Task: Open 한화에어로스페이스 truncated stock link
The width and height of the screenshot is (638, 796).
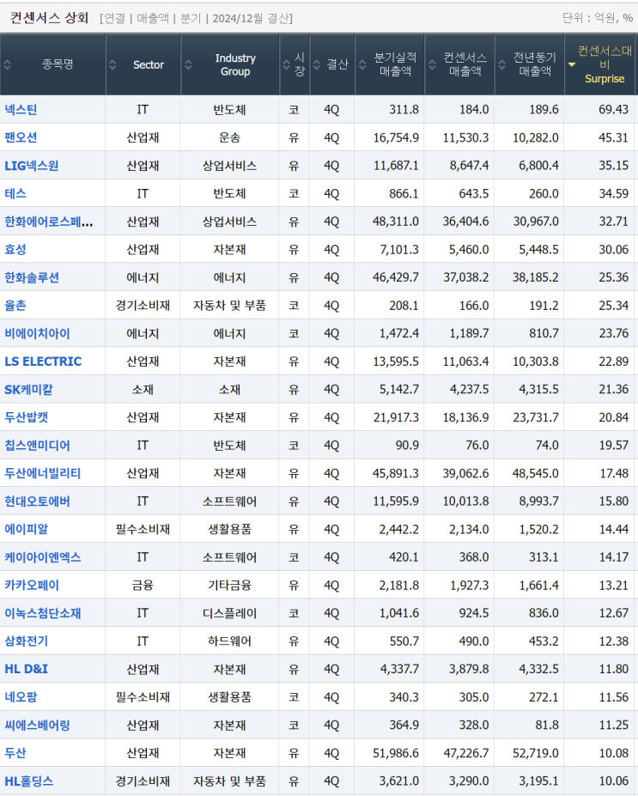Action: coord(49,222)
